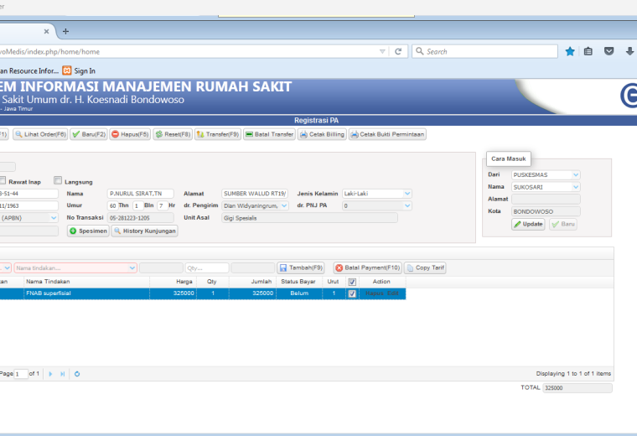Click the Lihat Order(F6) toolbar button
Image resolution: width=637 pixels, height=436 pixels.
pos(40,134)
